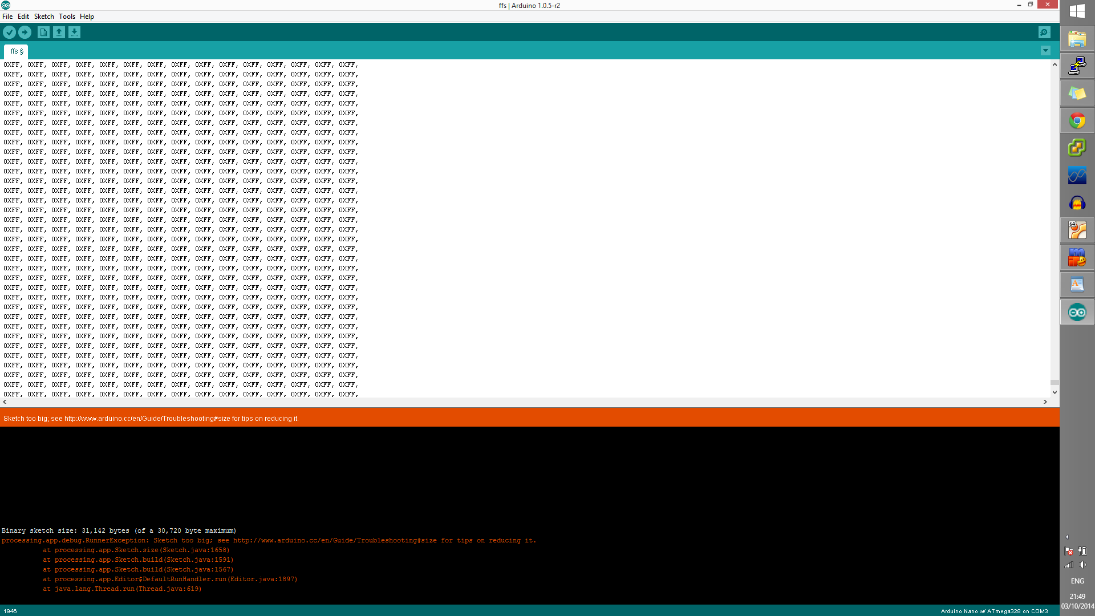Select the Arduino icon in the taskbar

(1077, 312)
